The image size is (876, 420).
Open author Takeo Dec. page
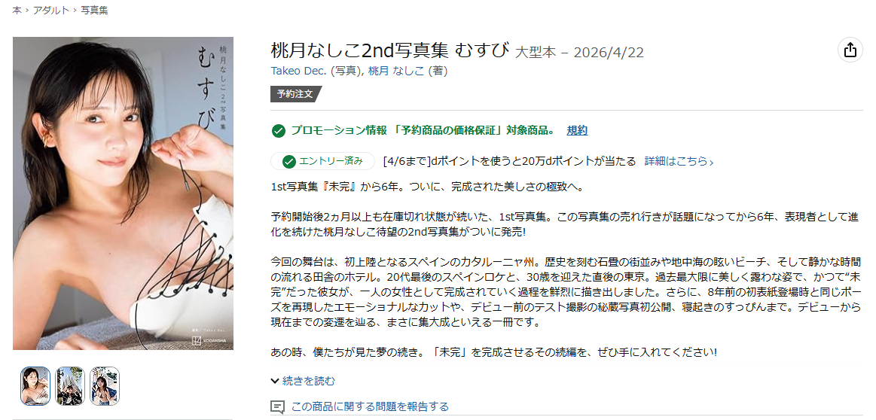[x=299, y=71]
